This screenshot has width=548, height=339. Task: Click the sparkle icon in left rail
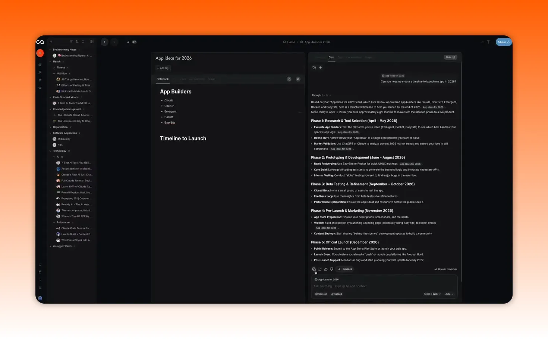(40, 72)
